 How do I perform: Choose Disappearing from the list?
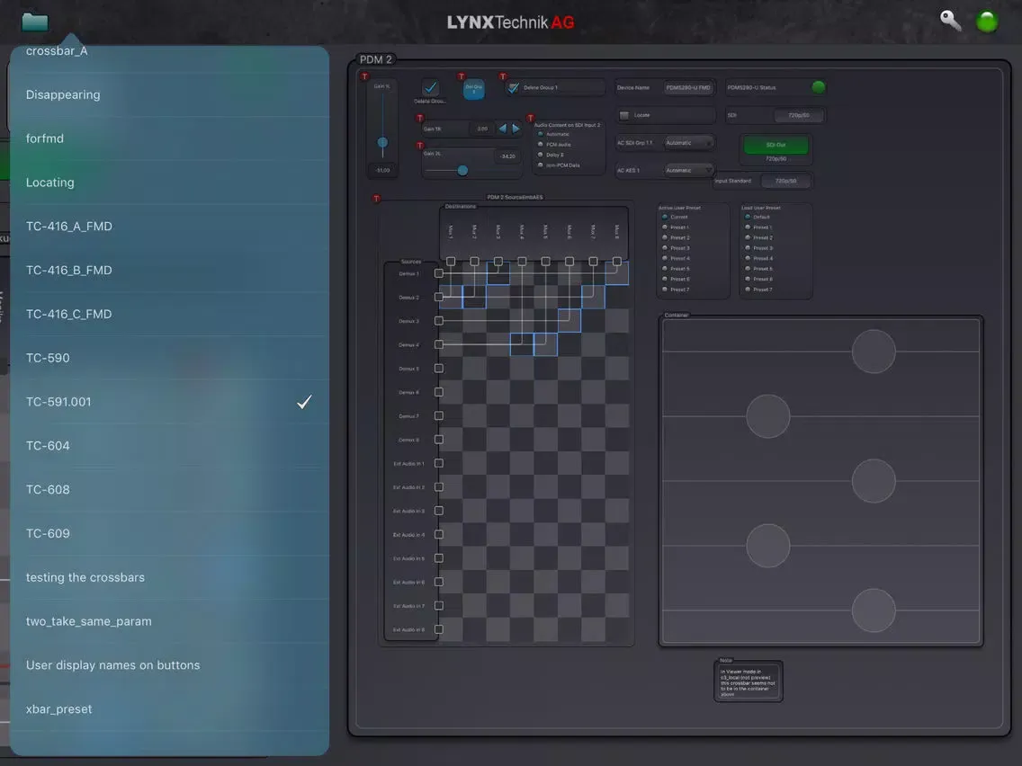(x=169, y=94)
